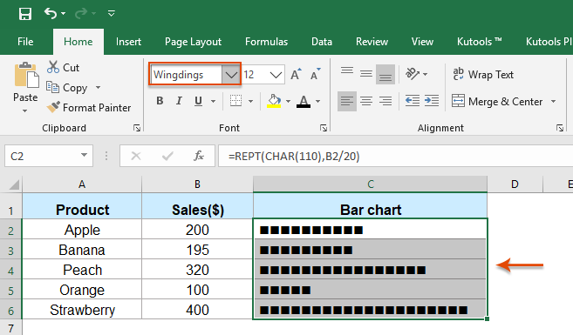Click the formula bar with REPT formula
Screen dimensions: 573x335
tap(395, 156)
